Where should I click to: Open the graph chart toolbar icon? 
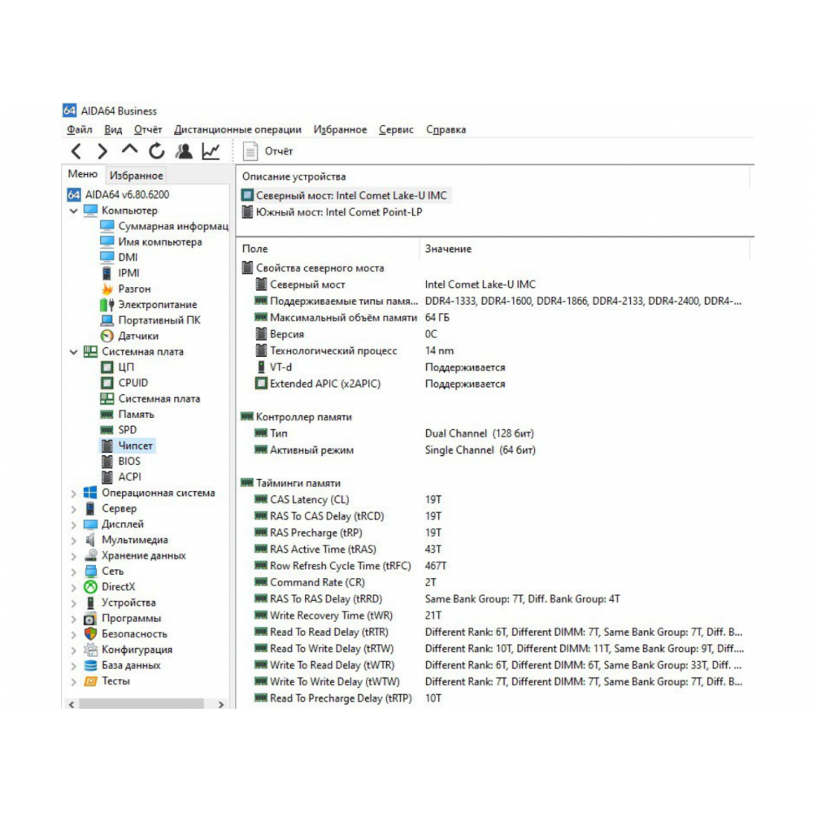(x=211, y=151)
